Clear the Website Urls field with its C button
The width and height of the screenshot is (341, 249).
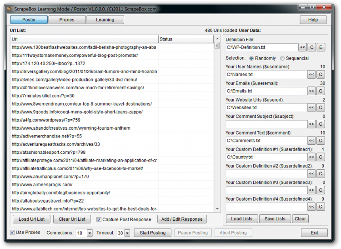pos(321,107)
